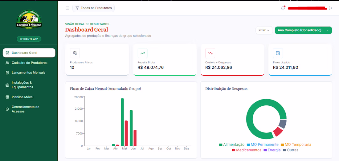339x161 pixels.
Task: Click the Fluxo Líquido card label
Action: pyautogui.click(x=281, y=62)
